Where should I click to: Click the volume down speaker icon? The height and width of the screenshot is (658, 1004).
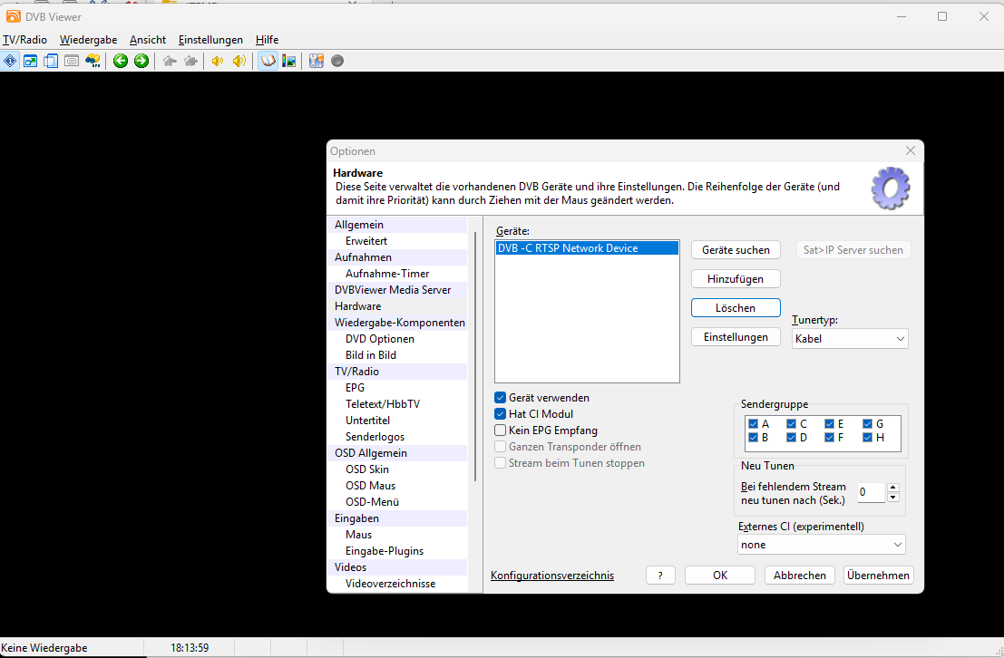click(218, 61)
